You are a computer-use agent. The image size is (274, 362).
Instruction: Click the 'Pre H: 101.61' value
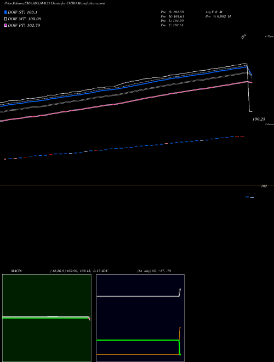coord(172,16)
